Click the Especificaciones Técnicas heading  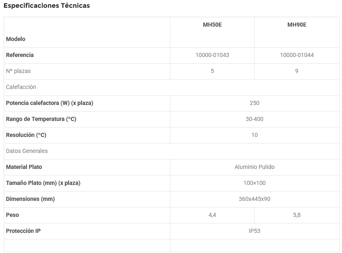tap(47, 6)
